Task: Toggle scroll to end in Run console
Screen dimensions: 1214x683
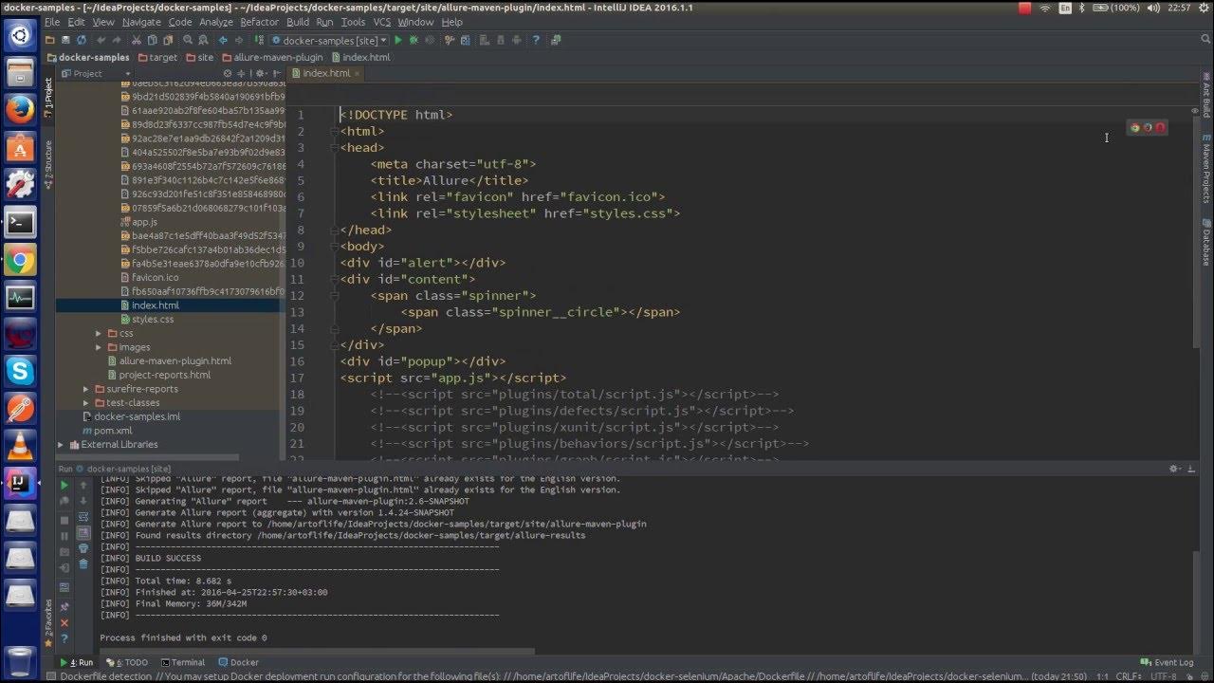Action: (x=83, y=533)
